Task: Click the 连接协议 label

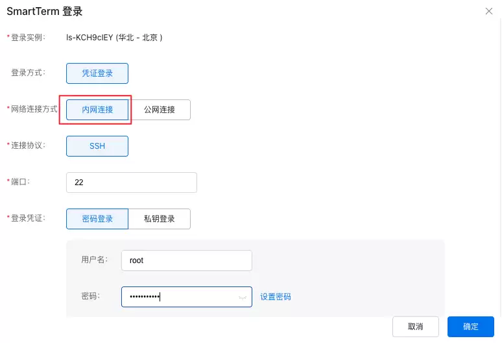Action: pyautogui.click(x=28, y=146)
